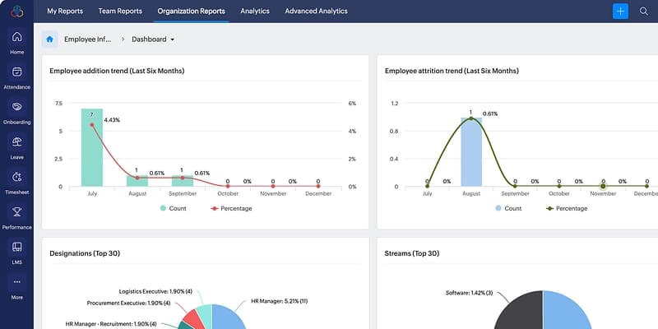The width and height of the screenshot is (658, 329).
Task: Open the Home sidebar icon
Action: pyautogui.click(x=16, y=37)
